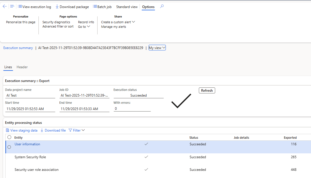Screen dimensions: 311x178
Task: Click View staging data
Action: 22,130
